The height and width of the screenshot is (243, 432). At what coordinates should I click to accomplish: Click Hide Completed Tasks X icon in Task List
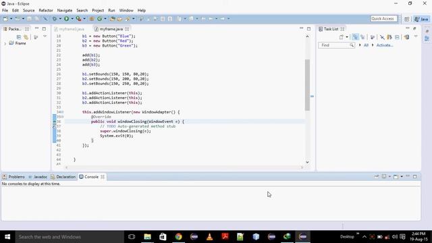pyautogui.click(x=382, y=37)
